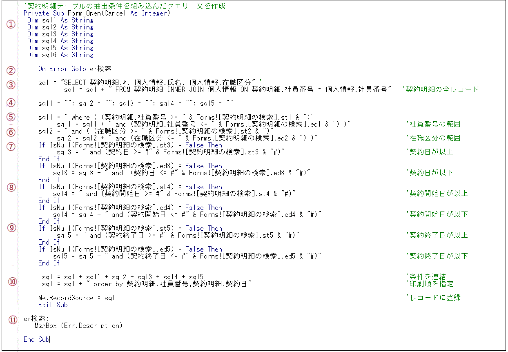Click the circled number 2 marker
Screen dimensions: 508x352
[x=11, y=70]
